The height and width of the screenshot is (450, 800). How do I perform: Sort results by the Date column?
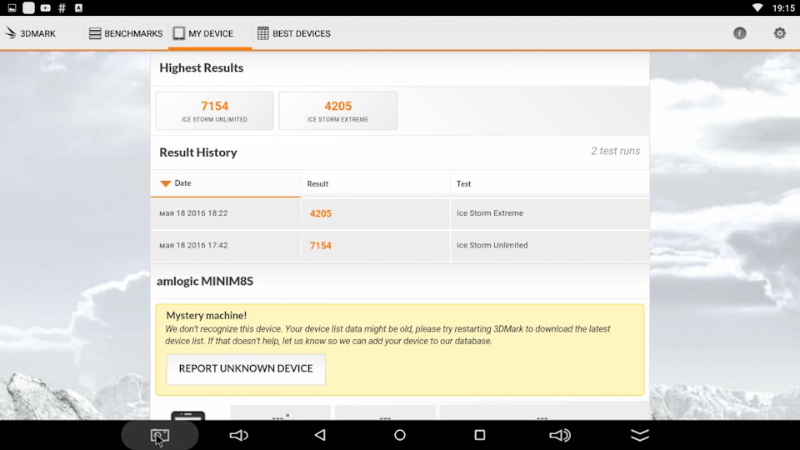[226, 183]
